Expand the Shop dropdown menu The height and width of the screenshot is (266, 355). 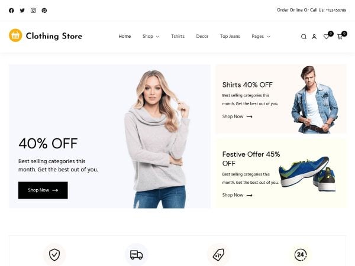pos(151,37)
